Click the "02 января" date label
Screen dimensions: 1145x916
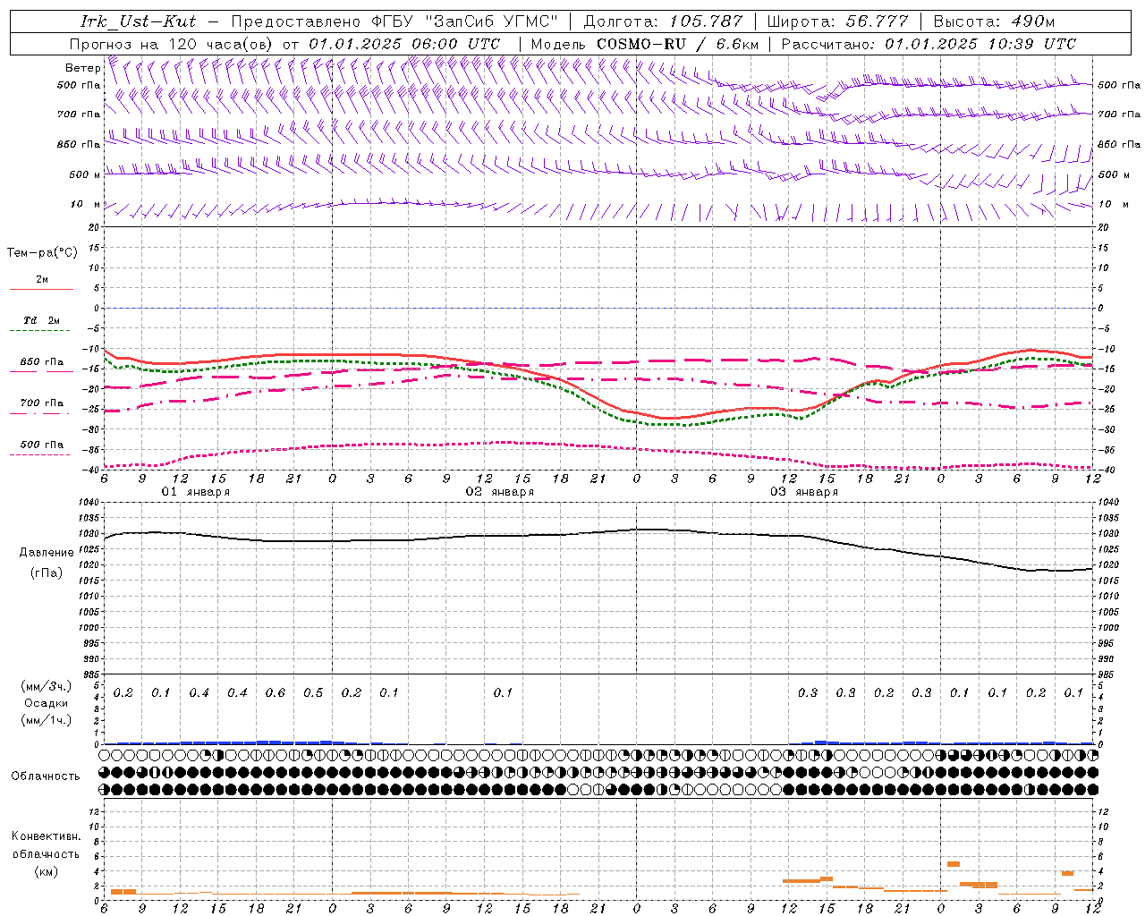(x=499, y=492)
